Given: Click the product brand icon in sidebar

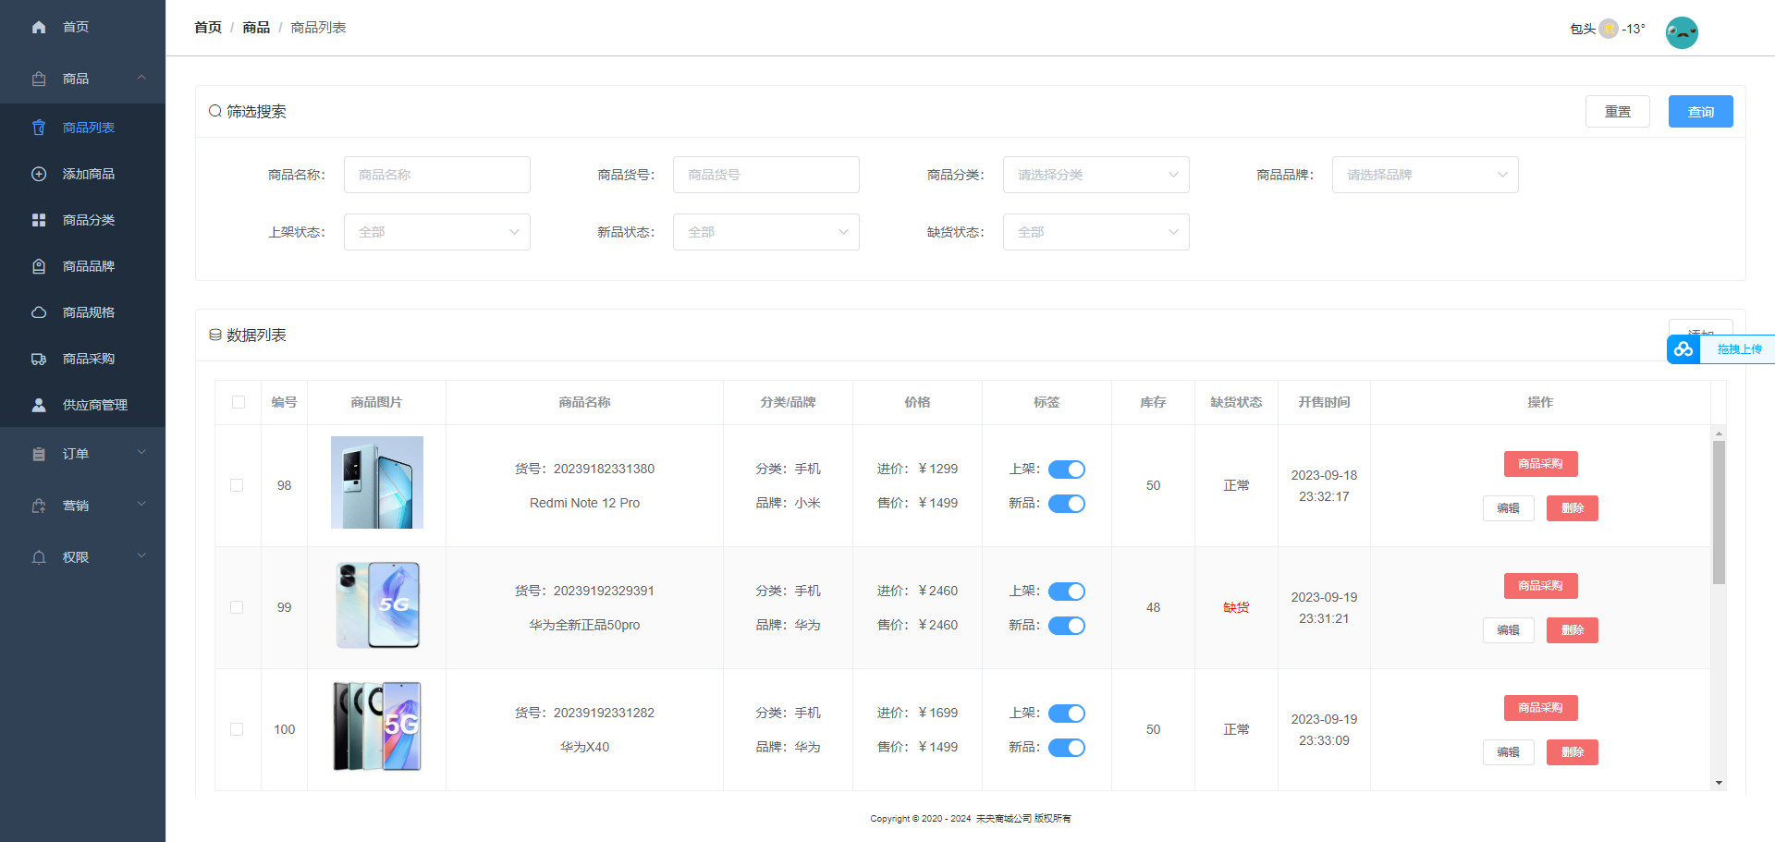Looking at the screenshot, I should pos(39,266).
